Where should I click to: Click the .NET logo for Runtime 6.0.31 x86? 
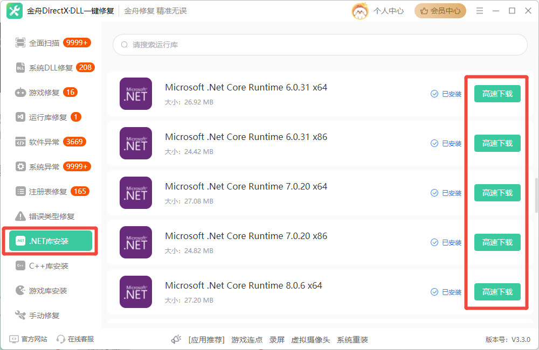tap(136, 143)
